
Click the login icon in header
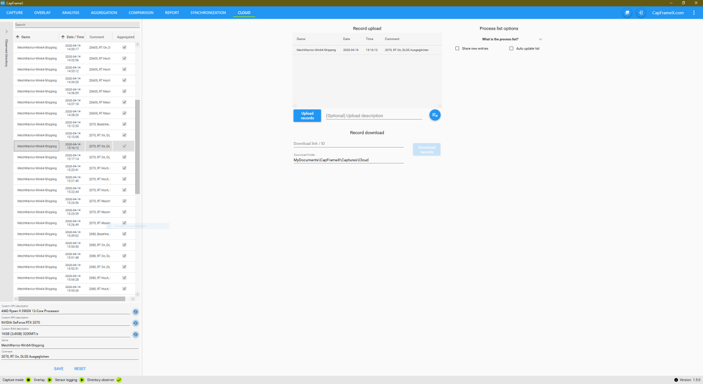(x=641, y=13)
